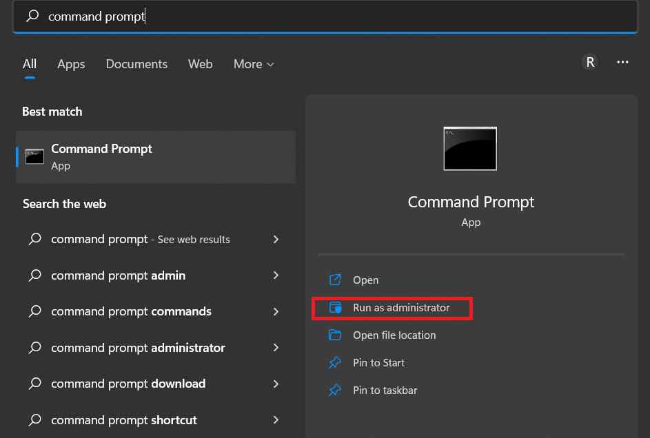650x438 pixels.
Task: Choose Pin to Start
Action: (378, 363)
